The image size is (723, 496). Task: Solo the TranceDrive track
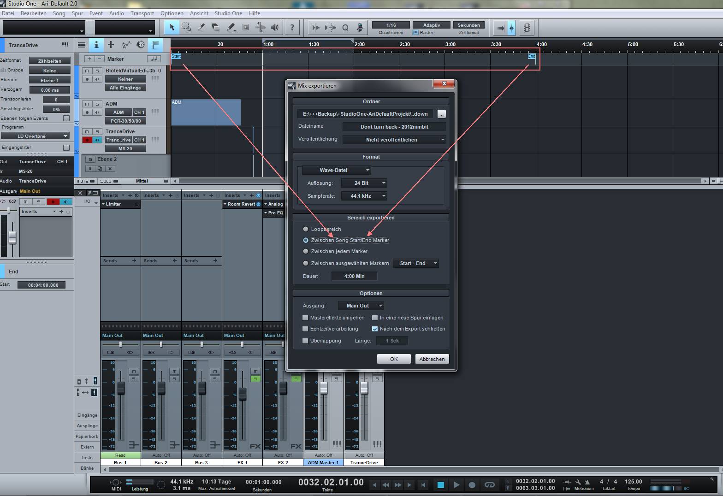click(97, 132)
